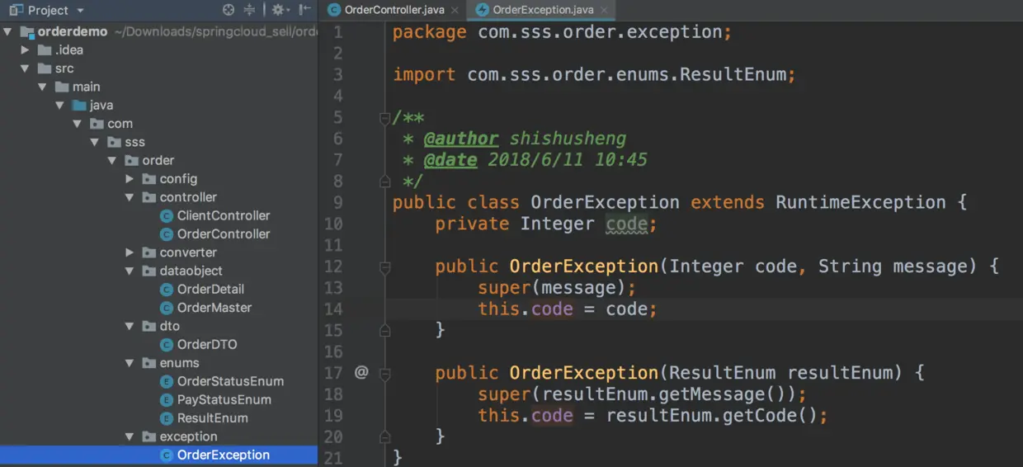Expand the config package
The image size is (1023, 467).
130,178
